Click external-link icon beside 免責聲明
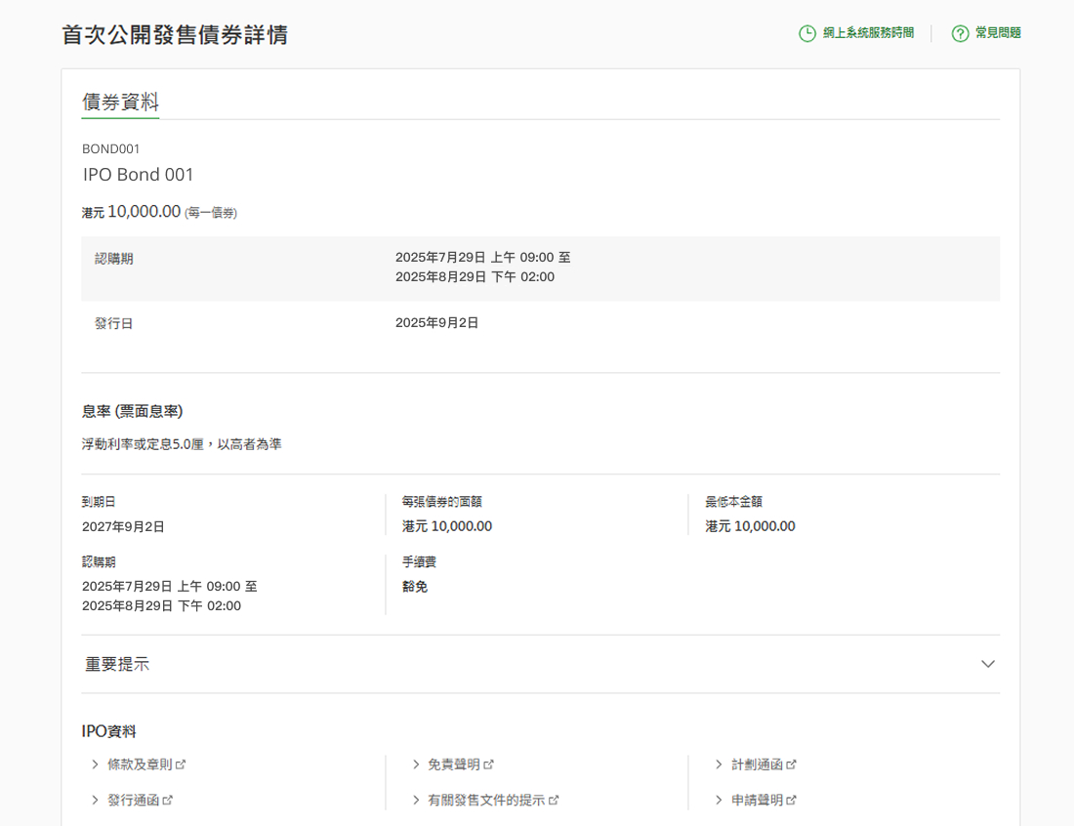1074x826 pixels. pyautogui.click(x=489, y=764)
